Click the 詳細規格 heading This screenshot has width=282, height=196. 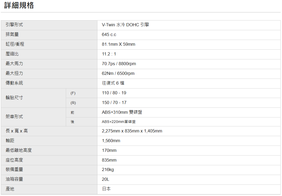tap(19, 6)
